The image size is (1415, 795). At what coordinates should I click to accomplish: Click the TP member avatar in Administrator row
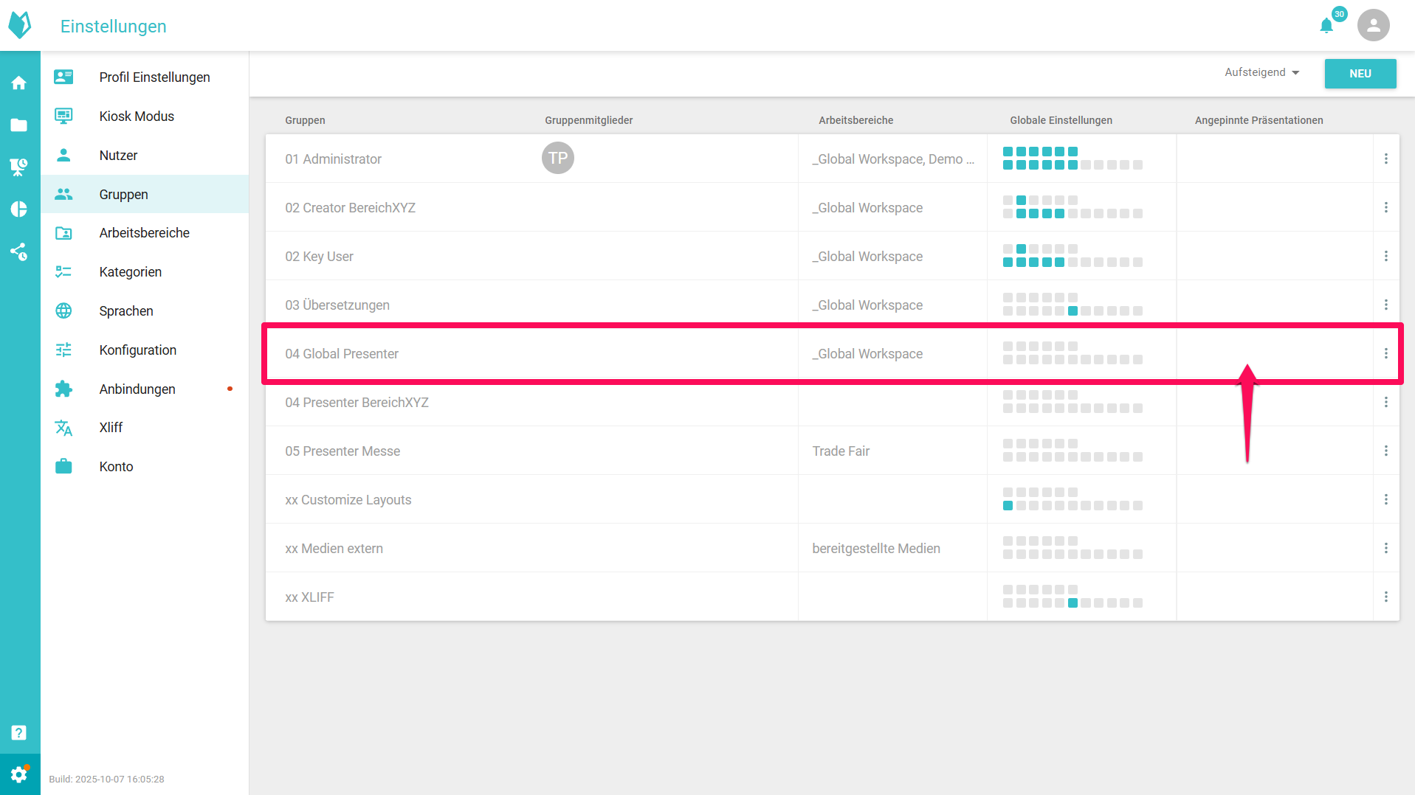558,159
